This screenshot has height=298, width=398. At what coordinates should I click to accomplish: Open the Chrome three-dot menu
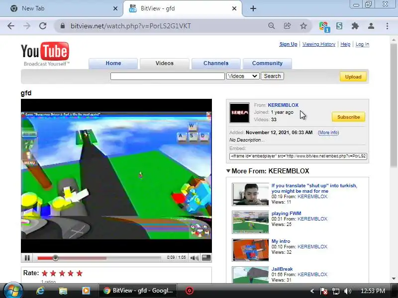pyautogui.click(x=387, y=26)
